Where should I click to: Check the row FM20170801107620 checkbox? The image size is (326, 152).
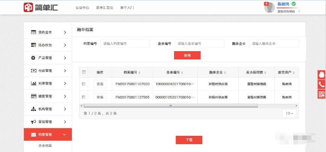point(83,84)
